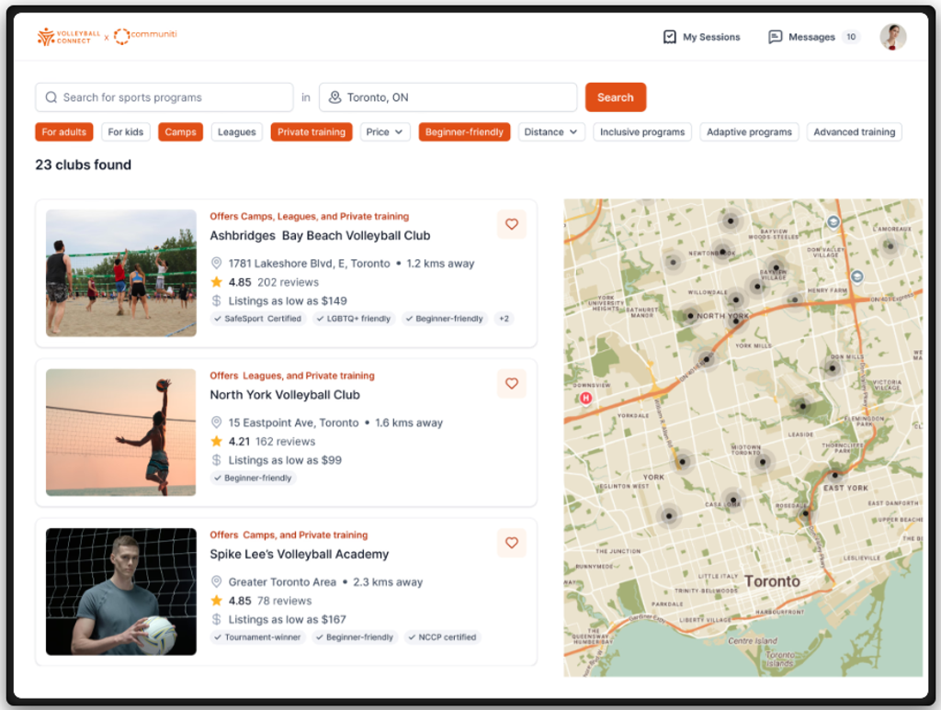Open My Sessions in the header
This screenshot has height=710, width=941.
tap(710, 37)
